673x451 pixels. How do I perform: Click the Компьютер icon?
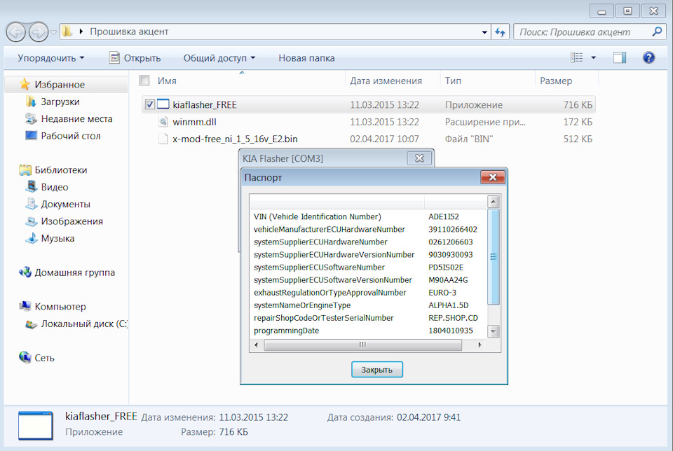tap(25, 306)
